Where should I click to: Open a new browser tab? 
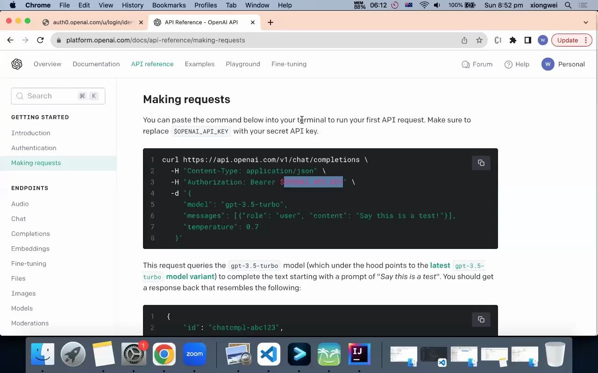coord(271,22)
